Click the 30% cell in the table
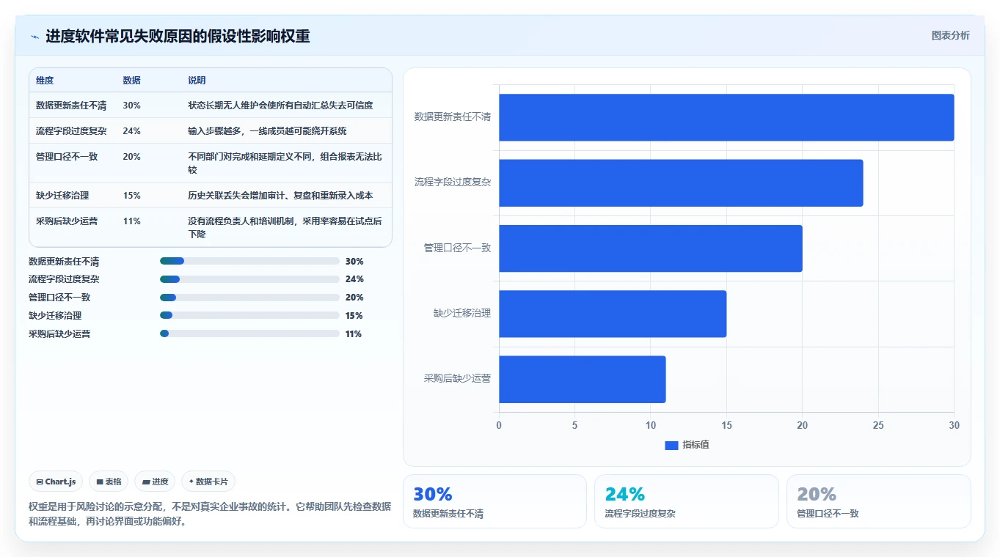 point(132,106)
